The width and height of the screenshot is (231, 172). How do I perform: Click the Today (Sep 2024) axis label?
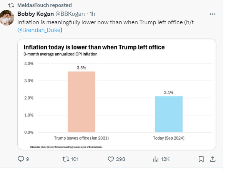tap(168, 138)
